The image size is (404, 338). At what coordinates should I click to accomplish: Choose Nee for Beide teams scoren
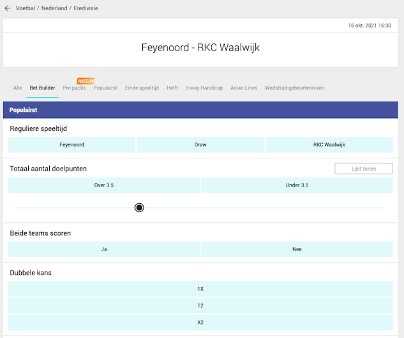[x=297, y=249]
